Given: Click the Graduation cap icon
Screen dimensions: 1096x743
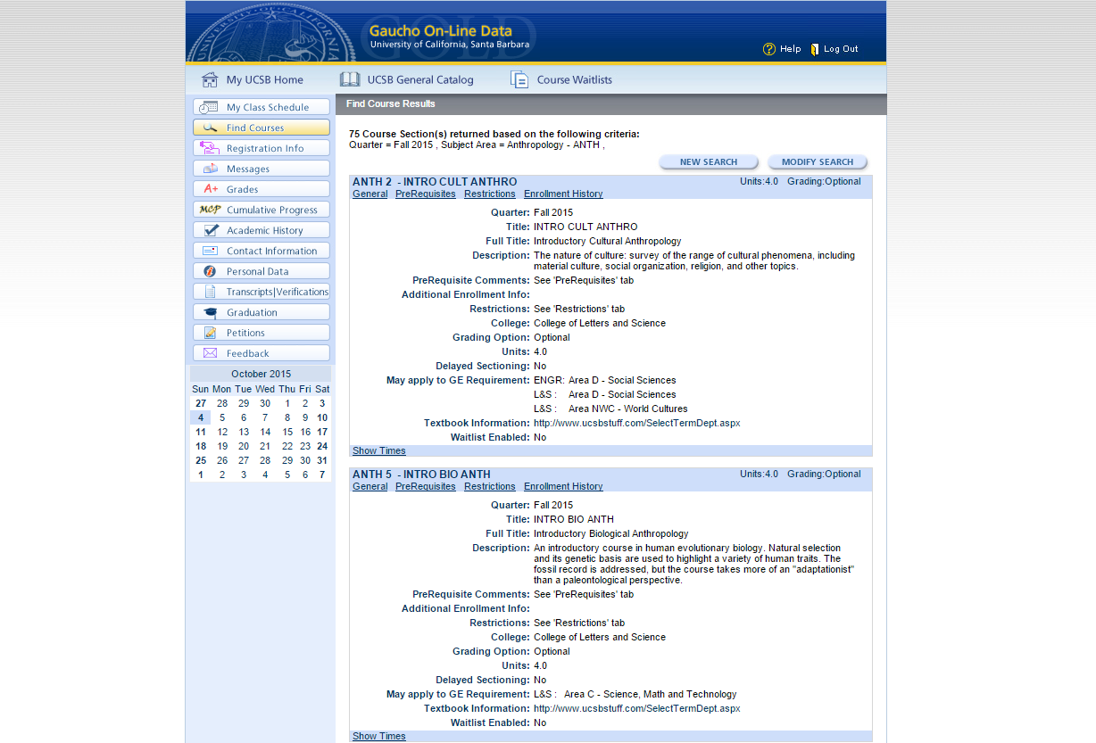Looking at the screenshot, I should pos(210,312).
